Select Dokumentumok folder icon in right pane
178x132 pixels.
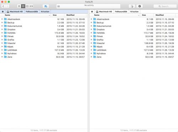[95, 26]
